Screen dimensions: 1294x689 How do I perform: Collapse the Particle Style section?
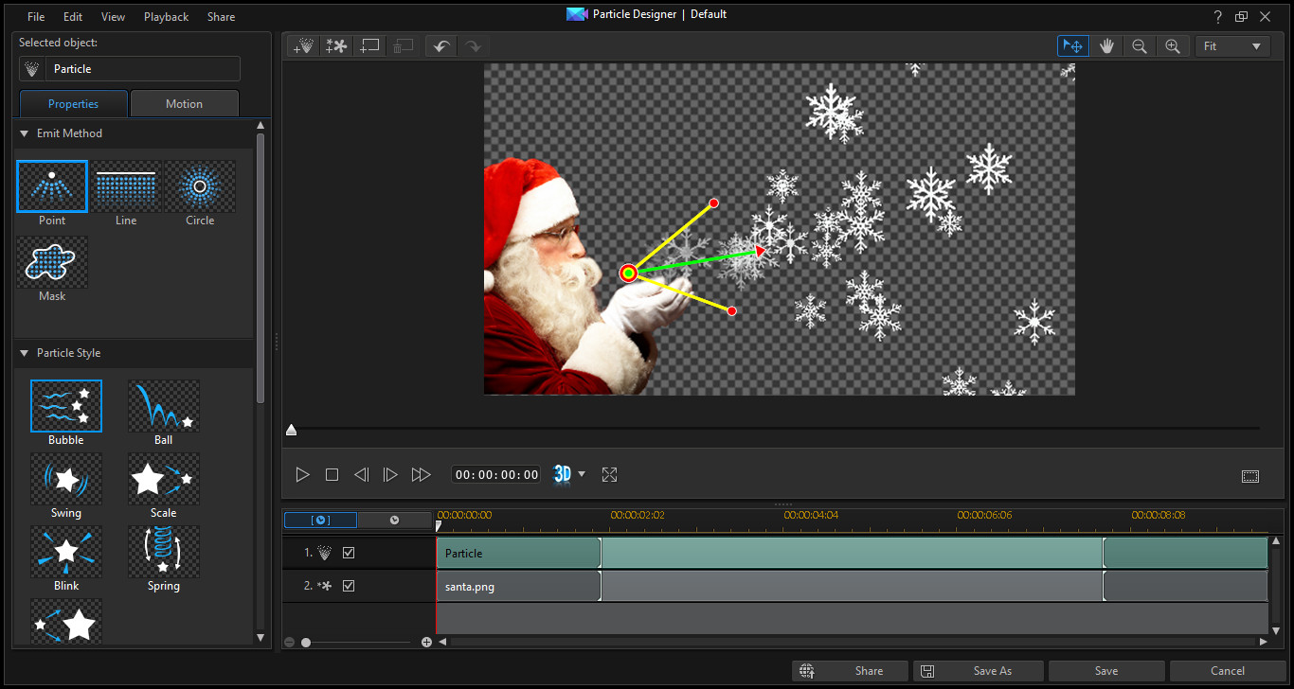pyautogui.click(x=25, y=353)
